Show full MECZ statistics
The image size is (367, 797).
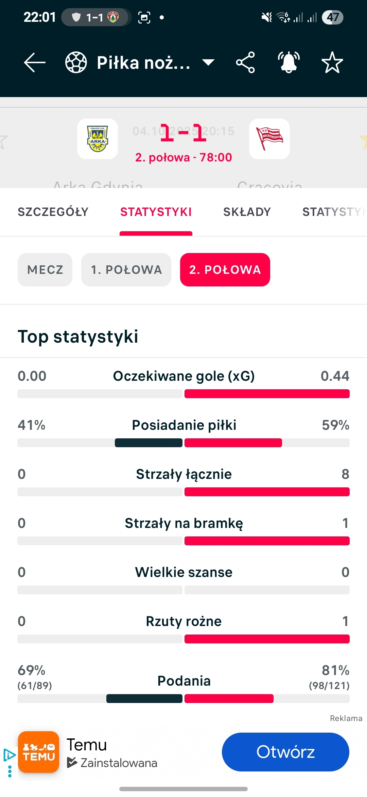[x=45, y=270]
